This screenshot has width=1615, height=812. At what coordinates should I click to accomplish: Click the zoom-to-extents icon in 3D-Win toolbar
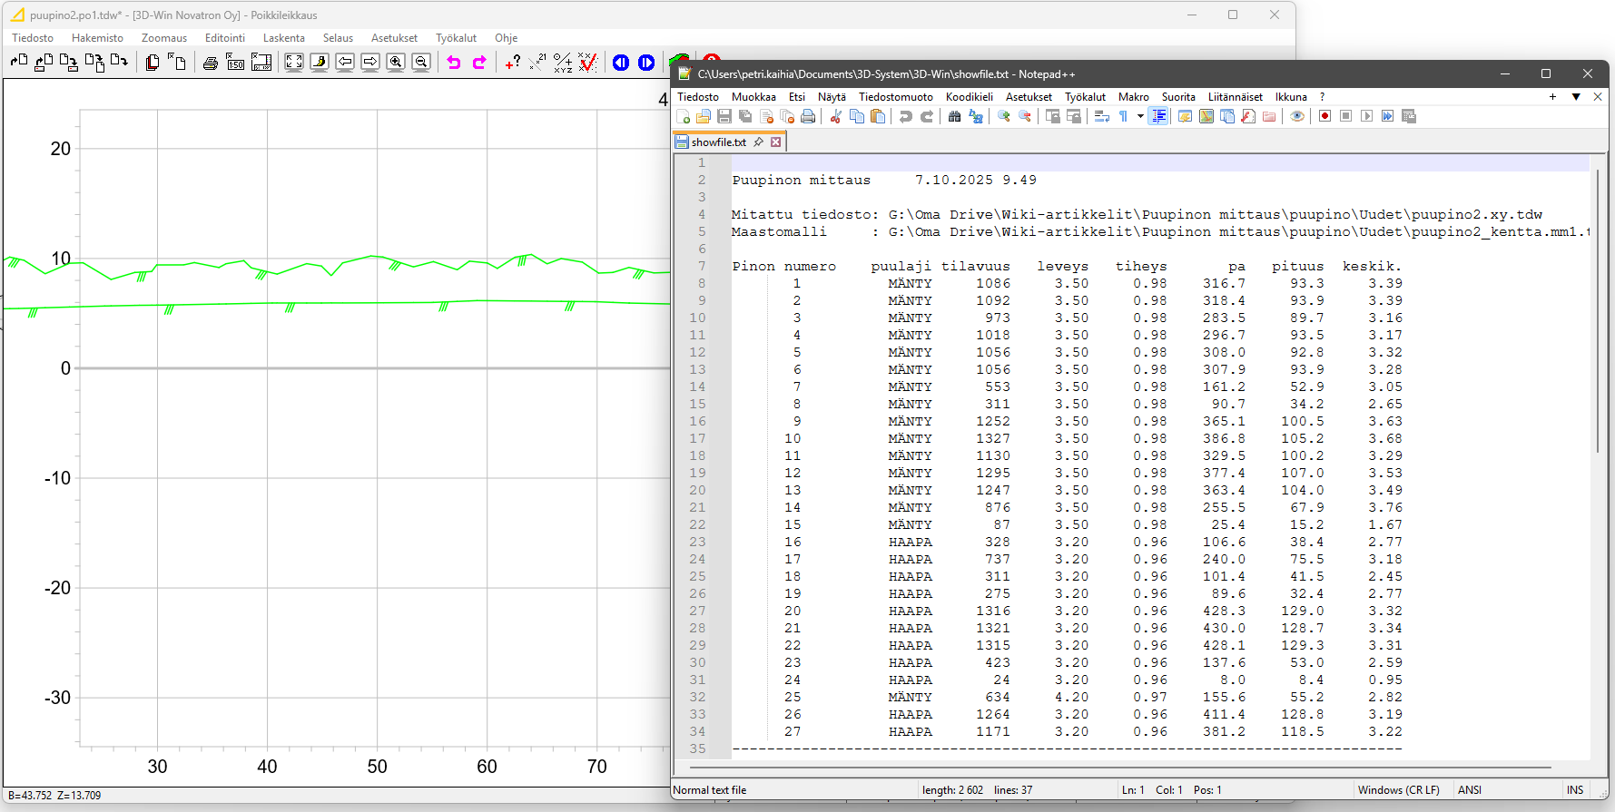(294, 62)
